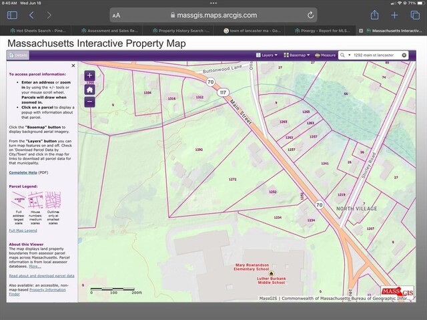Click Mary Rowlandson Elementary School label
The width and height of the screenshot is (427, 320).
click(x=252, y=267)
